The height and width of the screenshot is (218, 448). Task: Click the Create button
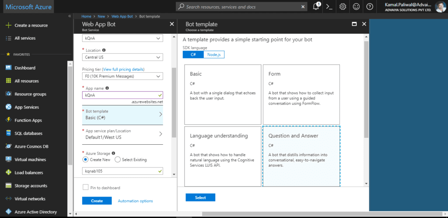97,201
